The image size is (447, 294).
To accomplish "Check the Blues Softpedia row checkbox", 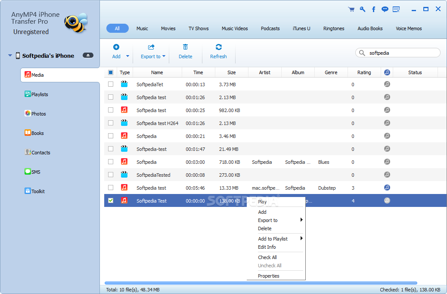I will [x=111, y=162].
